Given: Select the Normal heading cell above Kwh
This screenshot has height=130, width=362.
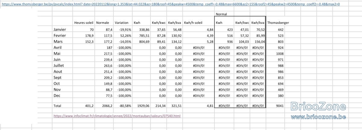Looking at the screenshot, I should pyautogui.click(x=221, y=14).
